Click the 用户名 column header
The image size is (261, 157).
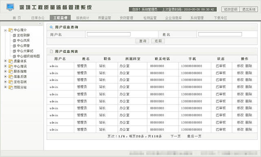tap(60, 59)
